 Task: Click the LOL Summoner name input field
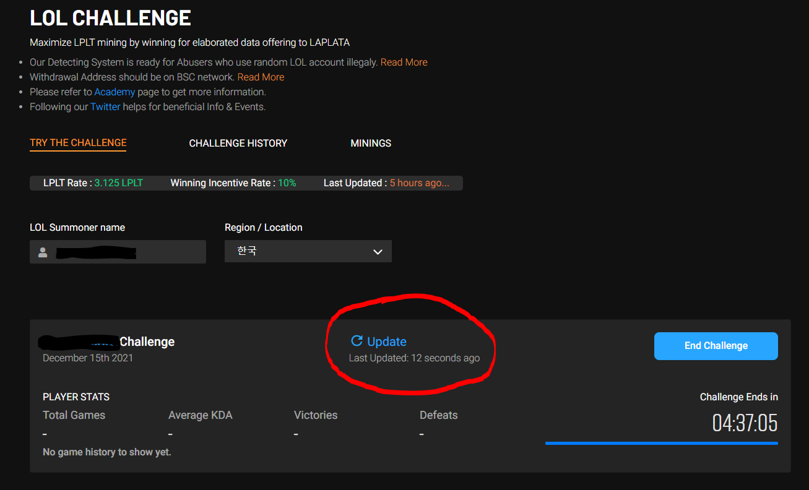118,252
